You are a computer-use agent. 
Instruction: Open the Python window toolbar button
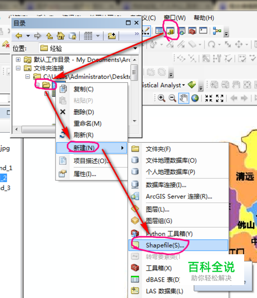203,30
